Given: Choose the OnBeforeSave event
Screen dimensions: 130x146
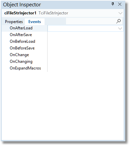Looking at the screenshot, I should click(22, 48).
